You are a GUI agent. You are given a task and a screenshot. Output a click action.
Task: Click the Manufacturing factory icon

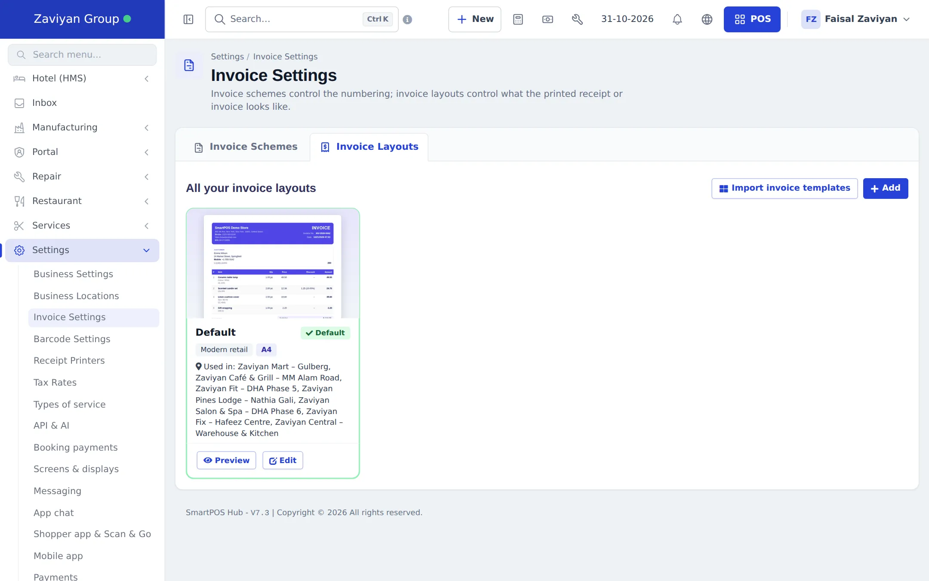pos(19,127)
